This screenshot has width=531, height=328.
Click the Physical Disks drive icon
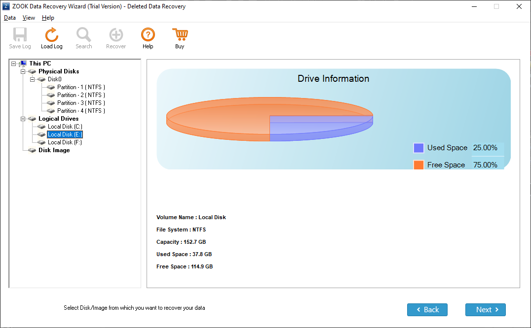click(x=32, y=71)
